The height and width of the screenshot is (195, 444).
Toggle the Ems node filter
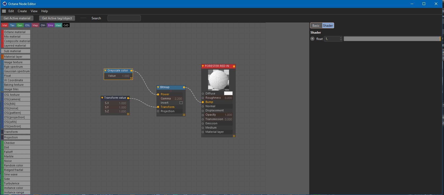[51, 25]
